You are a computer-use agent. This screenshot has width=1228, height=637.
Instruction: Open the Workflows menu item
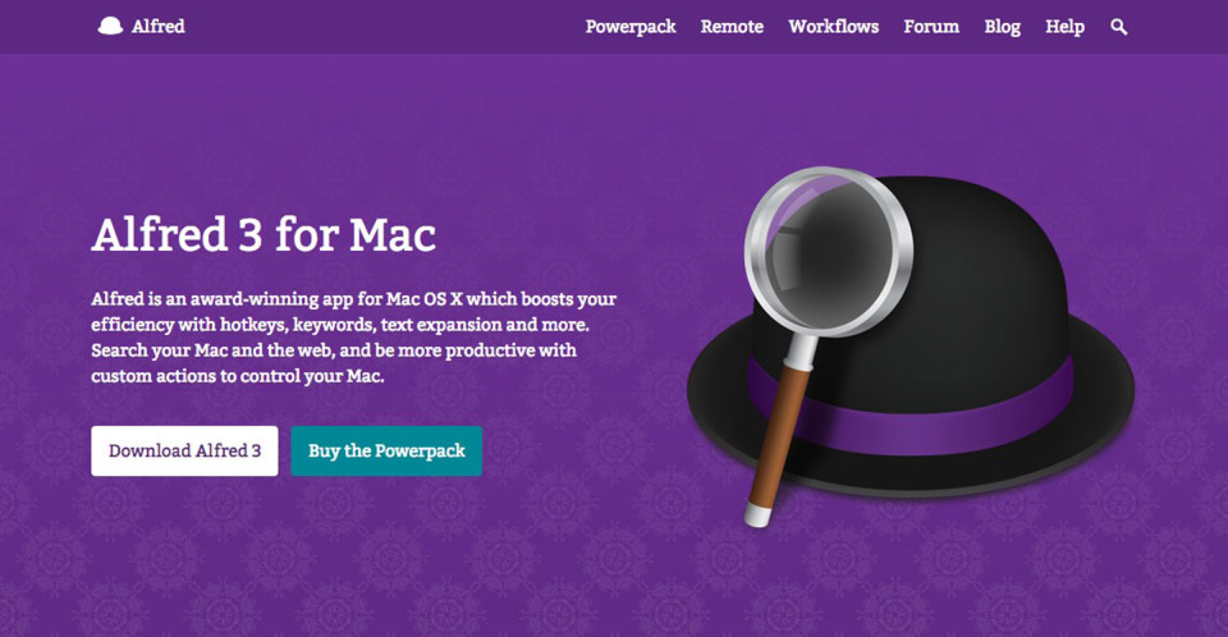[834, 27]
